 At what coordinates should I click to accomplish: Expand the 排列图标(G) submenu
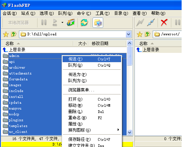pyautogui.click(x=92, y=130)
